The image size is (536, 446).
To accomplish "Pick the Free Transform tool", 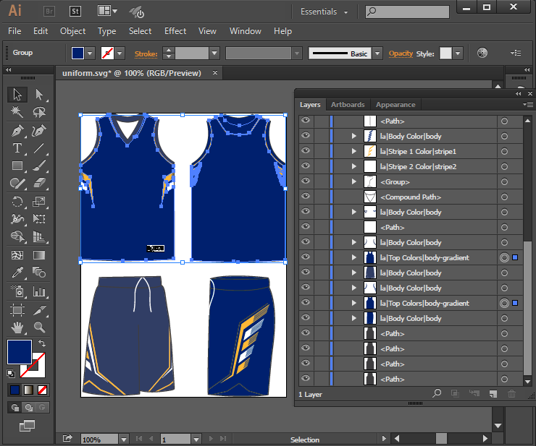I will [39, 219].
